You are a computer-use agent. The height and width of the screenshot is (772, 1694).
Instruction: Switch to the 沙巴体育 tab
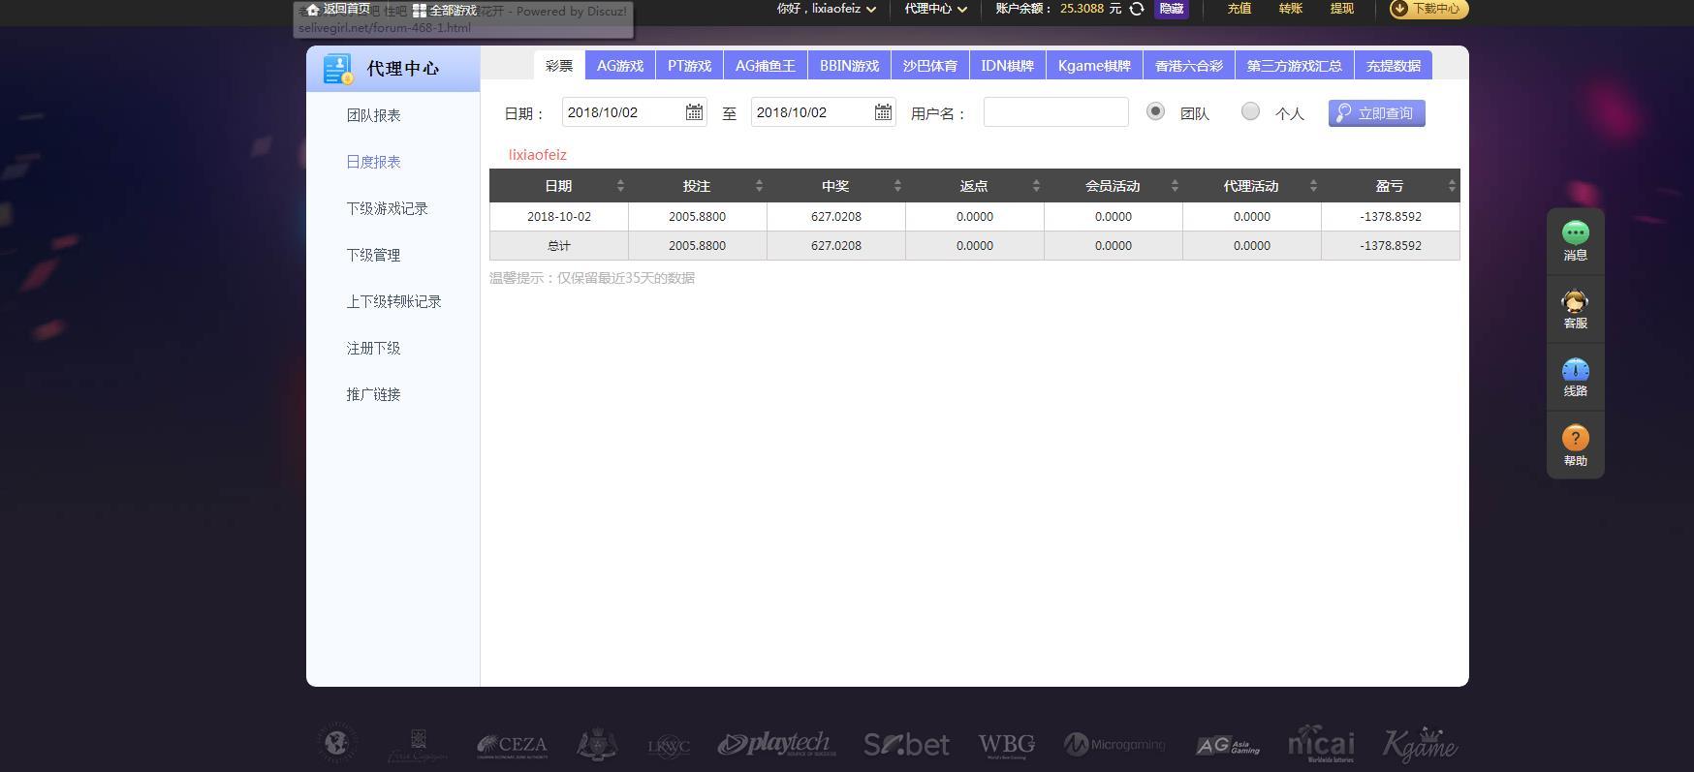[930, 66]
